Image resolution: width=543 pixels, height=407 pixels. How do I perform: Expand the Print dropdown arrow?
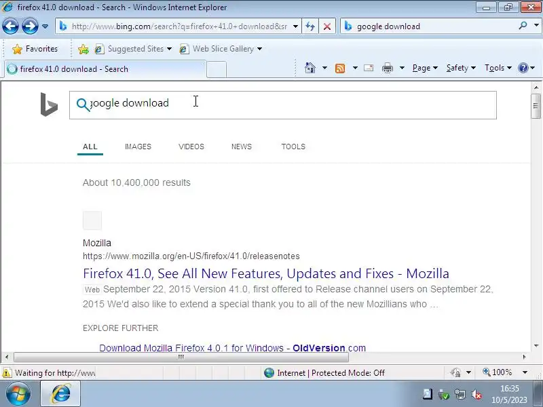click(x=402, y=68)
